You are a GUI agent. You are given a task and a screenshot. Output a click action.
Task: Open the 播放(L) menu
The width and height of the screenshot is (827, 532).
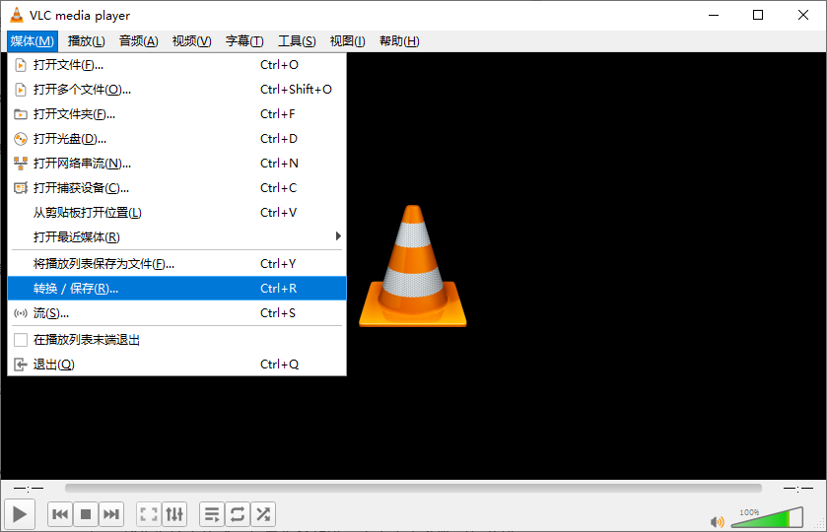[x=87, y=41]
